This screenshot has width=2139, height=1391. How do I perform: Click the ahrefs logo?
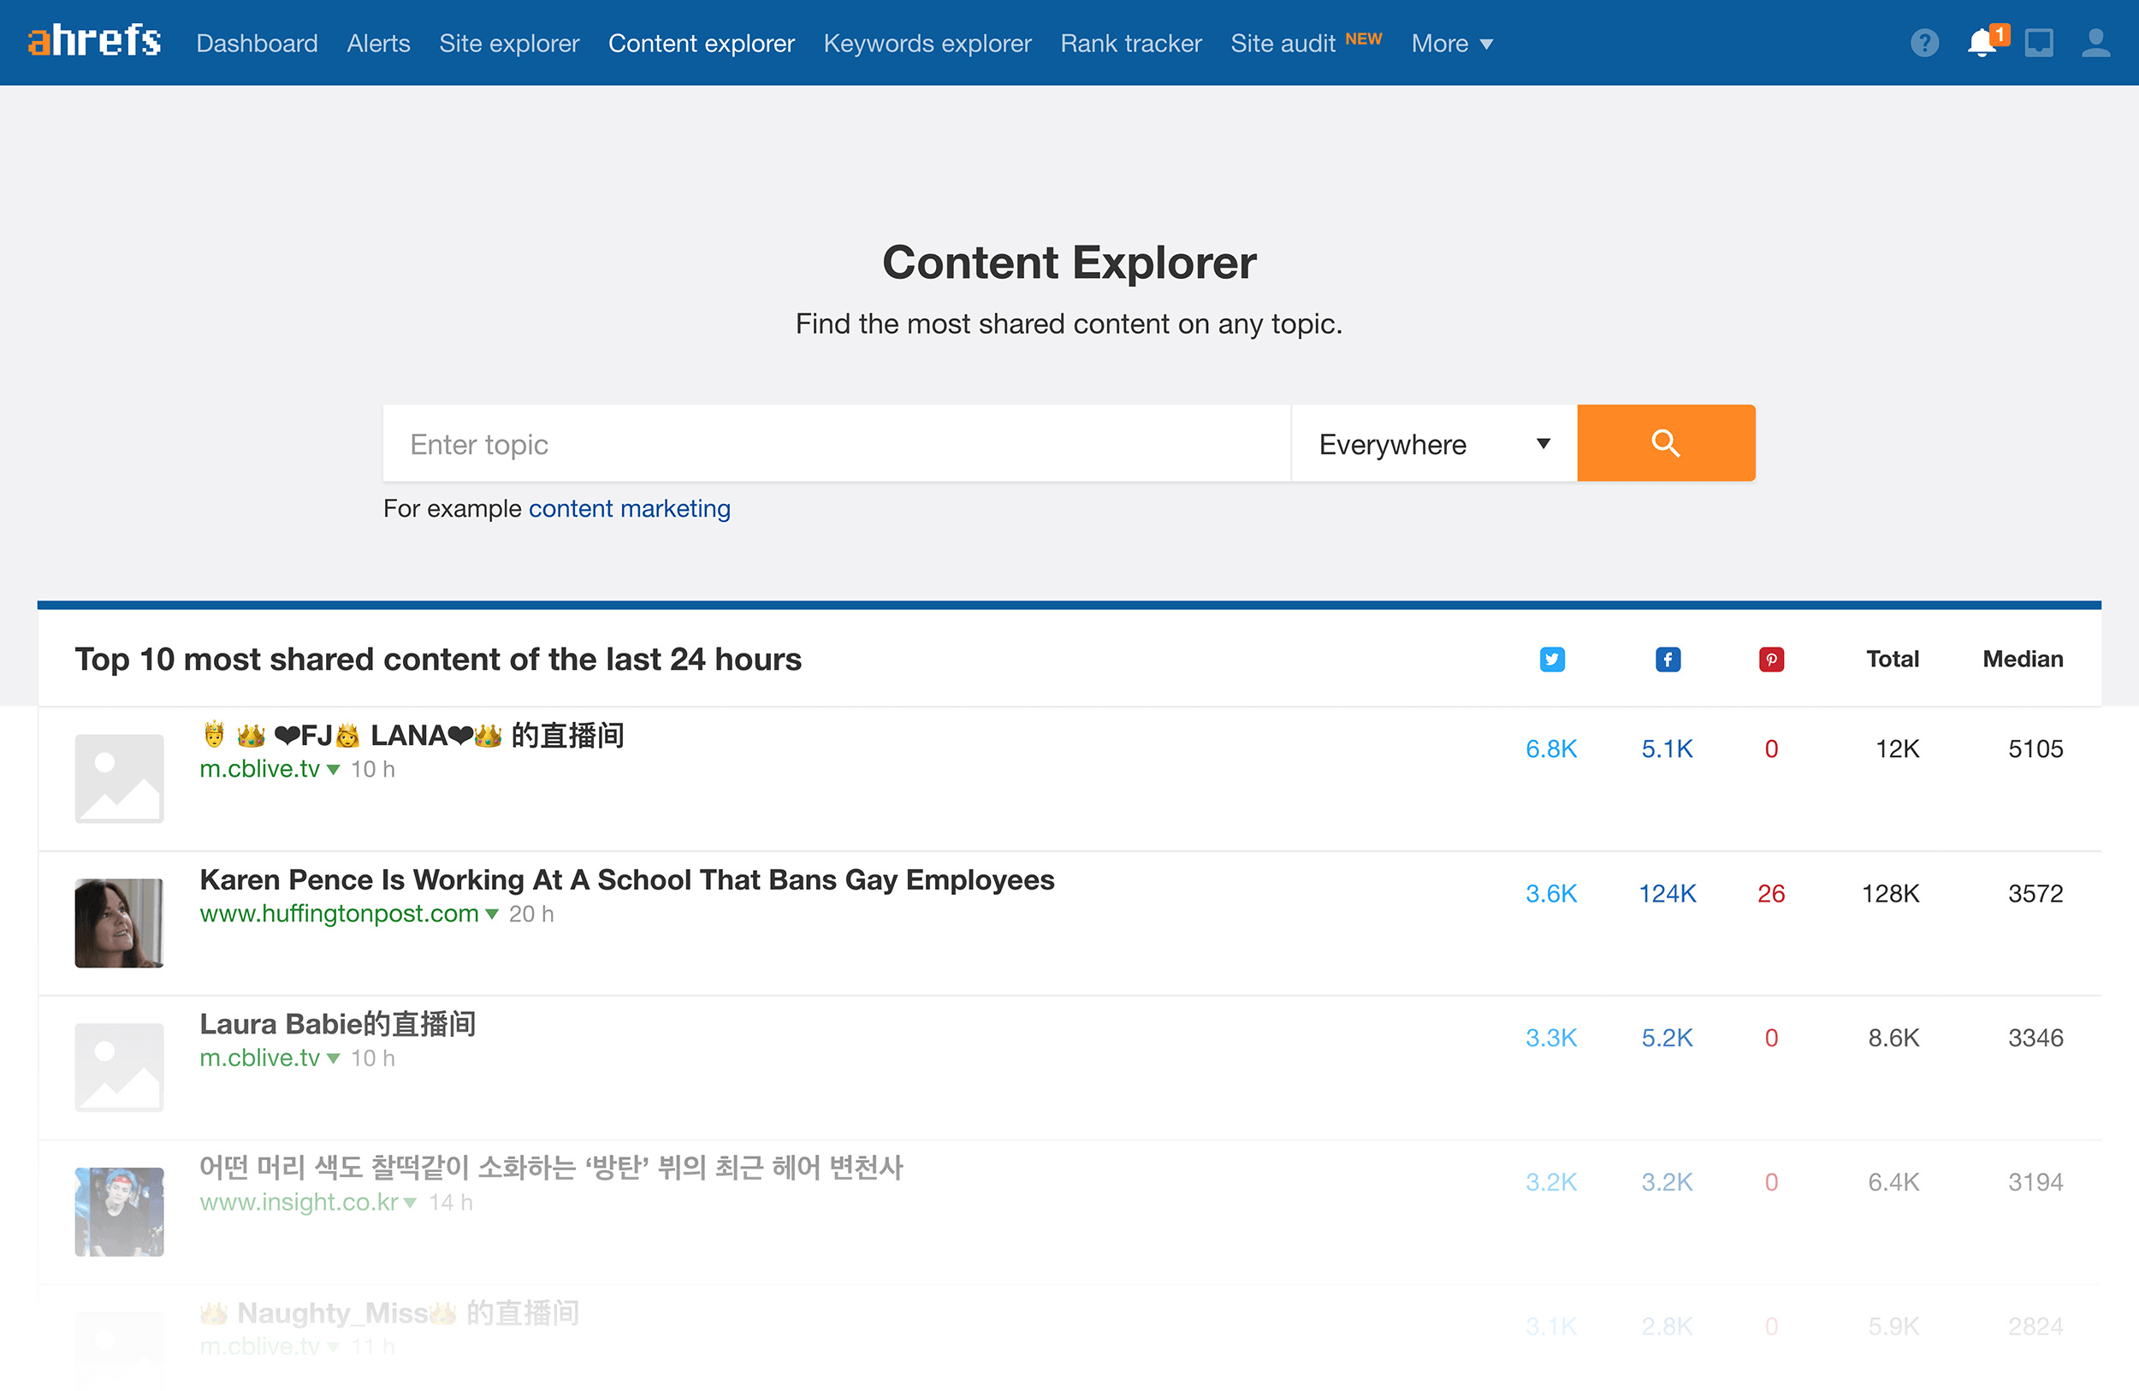click(x=94, y=40)
